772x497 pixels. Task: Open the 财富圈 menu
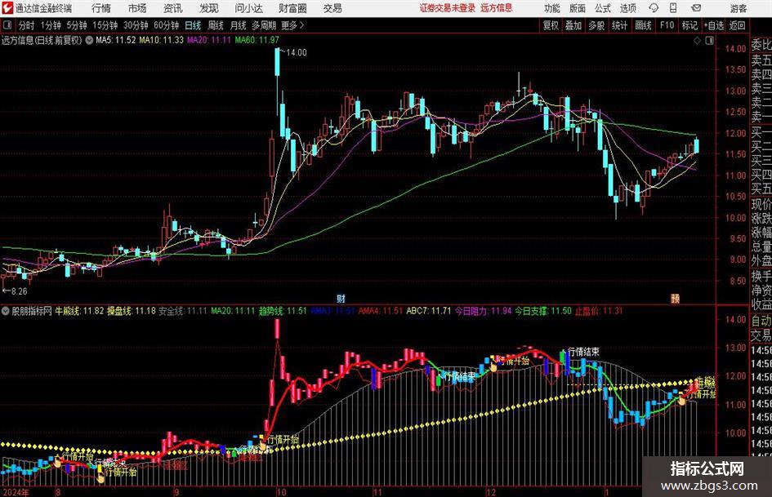tap(292, 8)
